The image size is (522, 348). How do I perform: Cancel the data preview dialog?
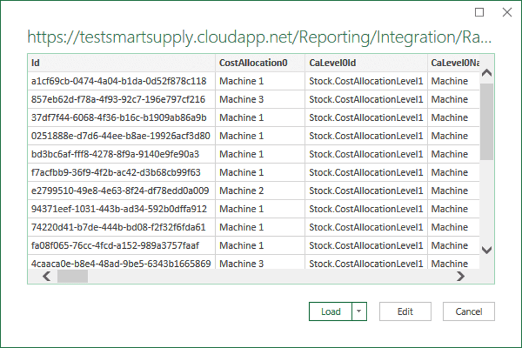pyautogui.click(x=469, y=311)
